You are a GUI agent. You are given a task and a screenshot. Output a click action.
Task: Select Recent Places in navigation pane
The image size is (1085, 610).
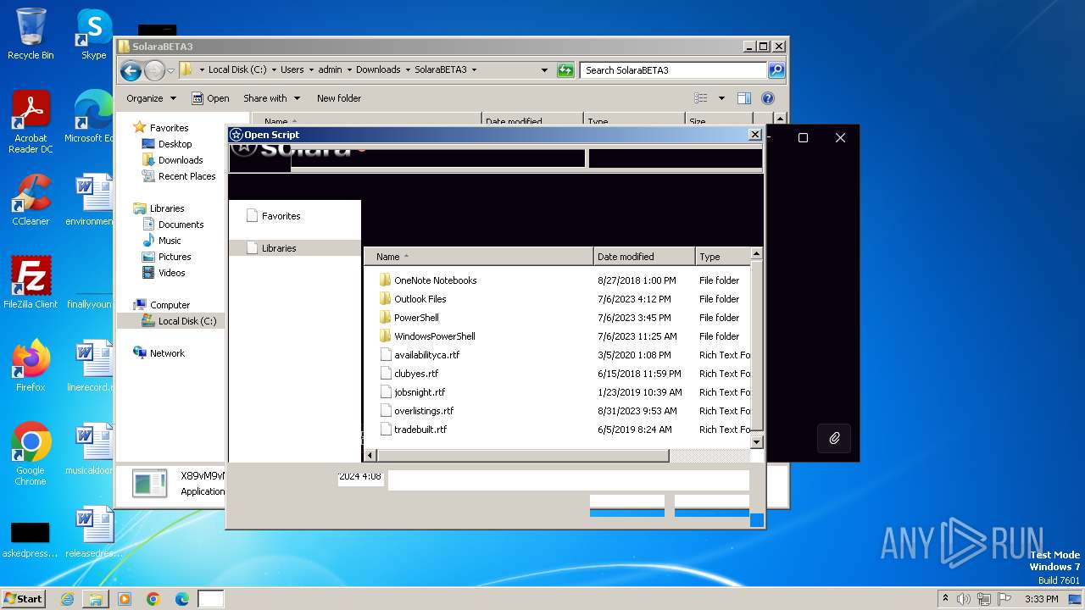186,176
